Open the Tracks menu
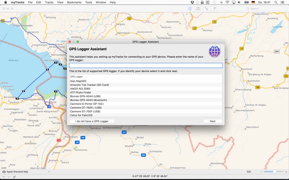Image resolution: width=289 pixels, height=180 pixels. pyautogui.click(x=49, y=3)
